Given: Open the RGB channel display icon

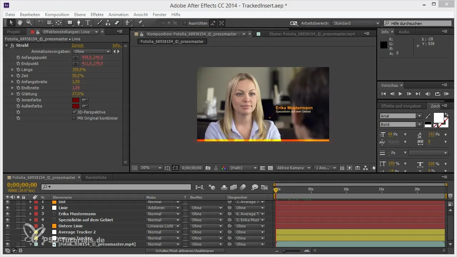Looking at the screenshot, I should [x=224, y=168].
